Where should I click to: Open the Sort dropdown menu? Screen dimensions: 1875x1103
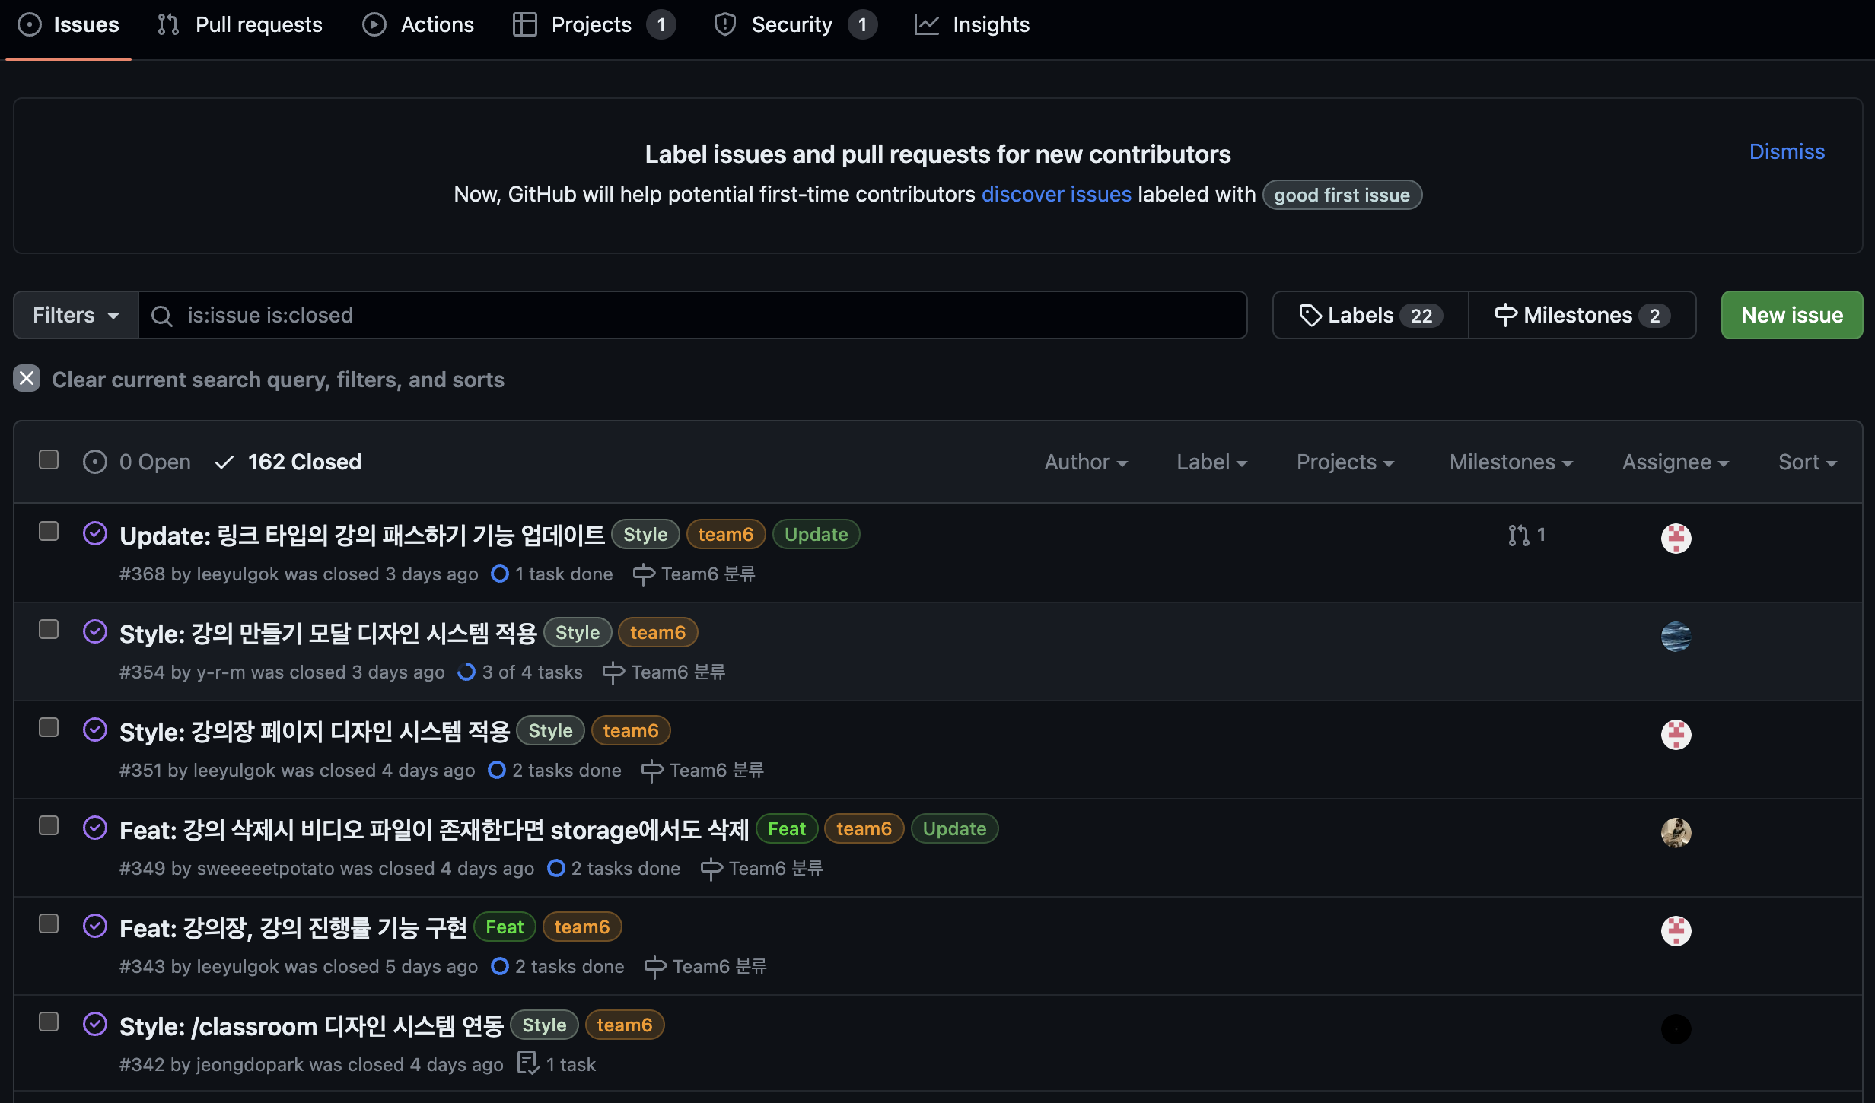tap(1807, 462)
